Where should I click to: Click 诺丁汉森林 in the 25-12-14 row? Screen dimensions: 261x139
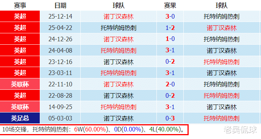pos(119,17)
